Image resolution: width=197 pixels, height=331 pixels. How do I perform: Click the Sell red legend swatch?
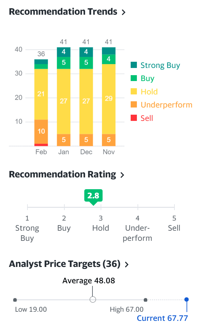(x=134, y=118)
